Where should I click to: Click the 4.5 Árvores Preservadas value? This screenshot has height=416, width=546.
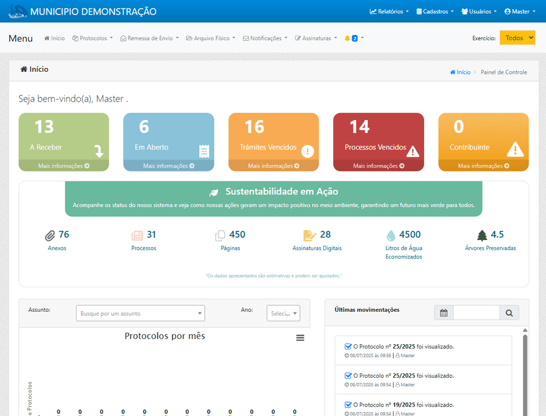pyautogui.click(x=497, y=234)
